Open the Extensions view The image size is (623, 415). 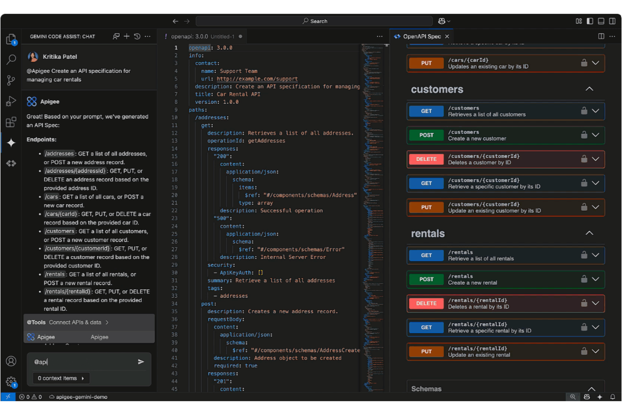coord(11,122)
